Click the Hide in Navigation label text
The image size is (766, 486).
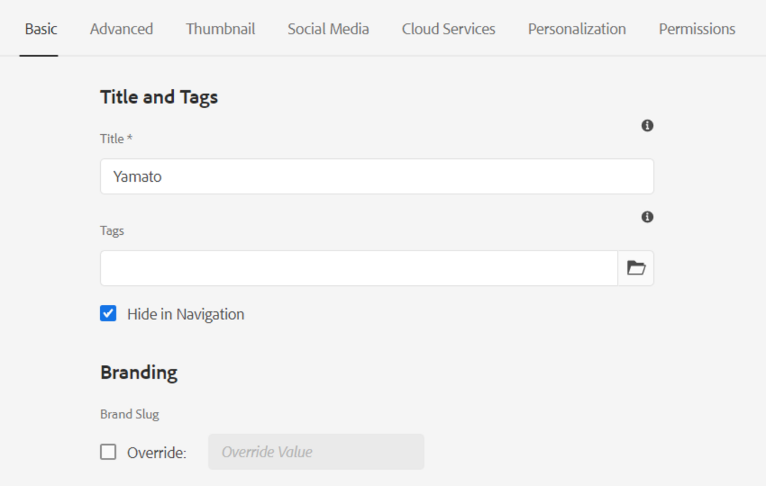(x=186, y=314)
